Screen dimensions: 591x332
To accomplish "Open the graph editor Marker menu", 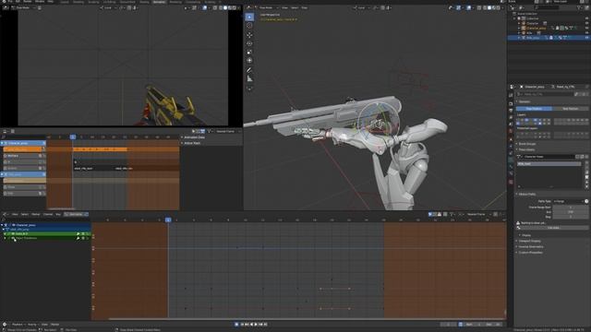I will point(36,214).
